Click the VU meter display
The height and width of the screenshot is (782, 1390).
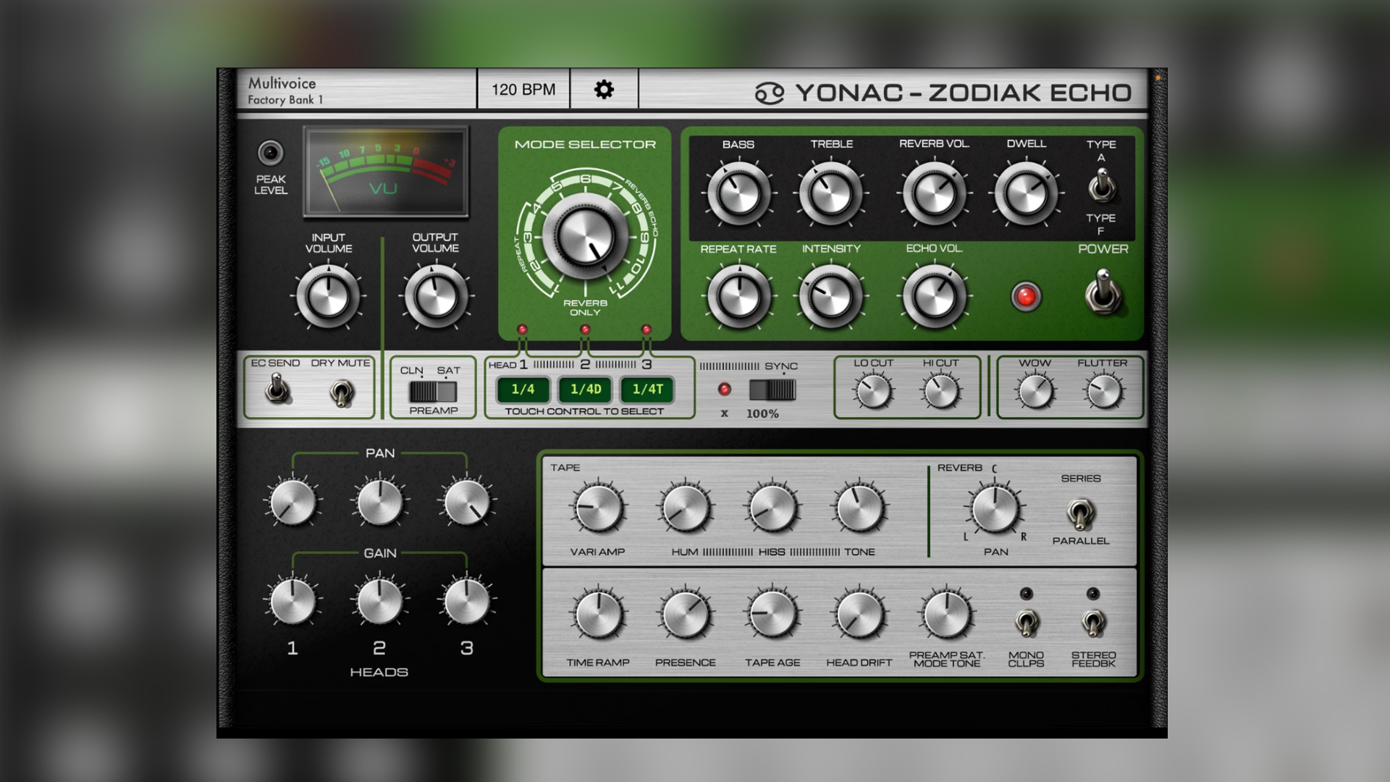tap(385, 170)
